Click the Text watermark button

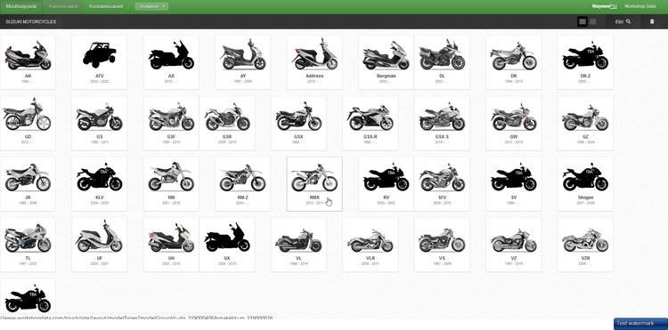[640, 324]
